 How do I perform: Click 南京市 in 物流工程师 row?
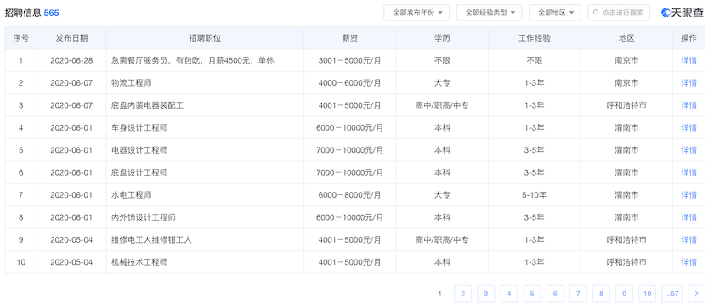pos(626,82)
